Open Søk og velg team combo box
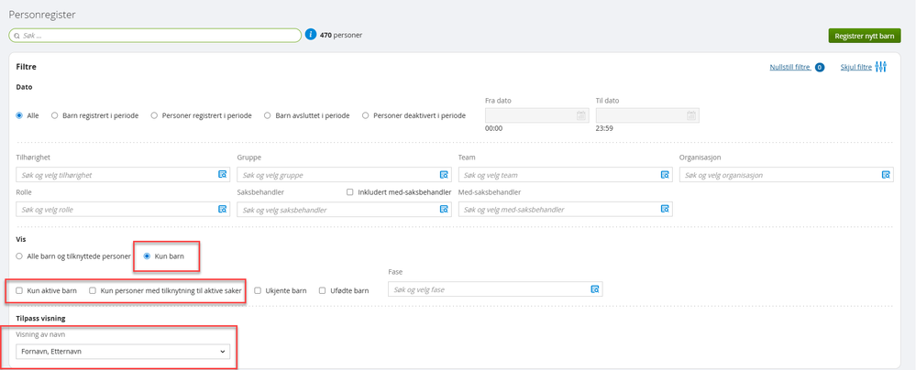 [566, 175]
